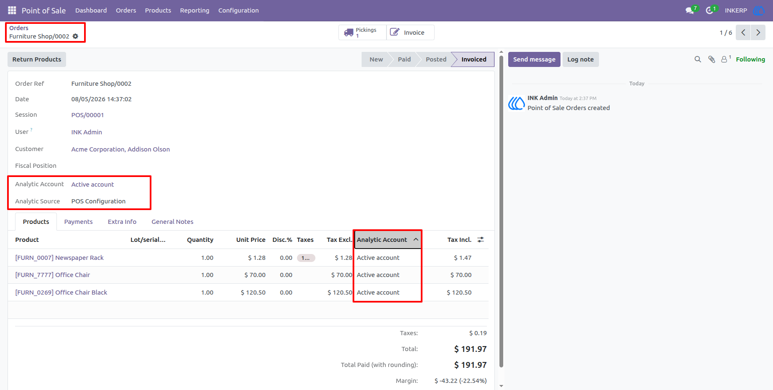Go to the next order record

point(758,33)
